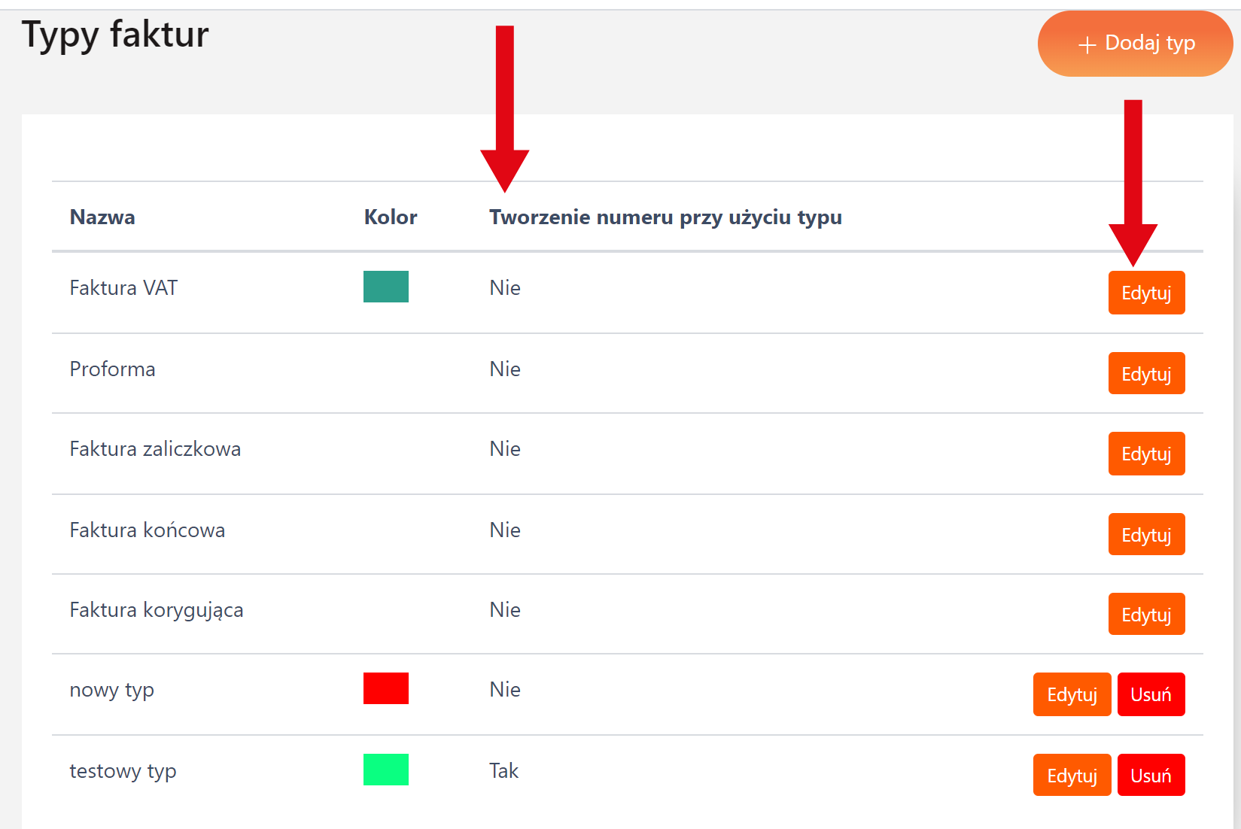Click the Typy faktur page heading
The width and height of the screenshot is (1241, 829).
click(x=115, y=35)
